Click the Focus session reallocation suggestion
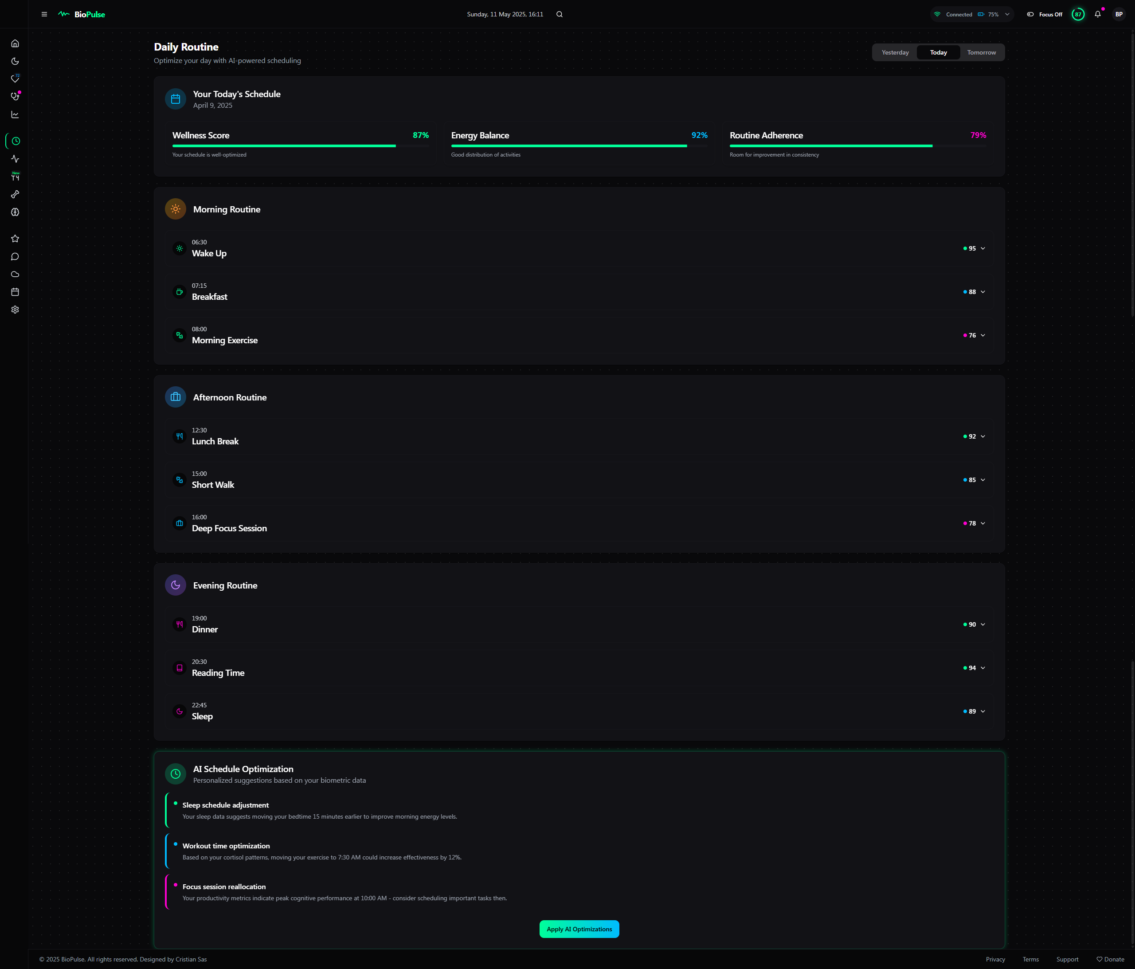 point(579,892)
